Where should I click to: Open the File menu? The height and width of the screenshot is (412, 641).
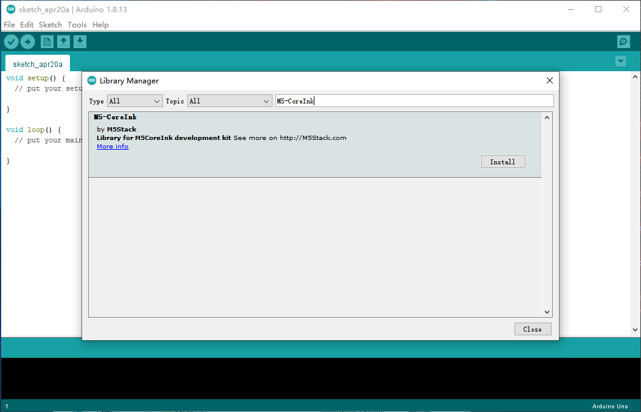9,24
